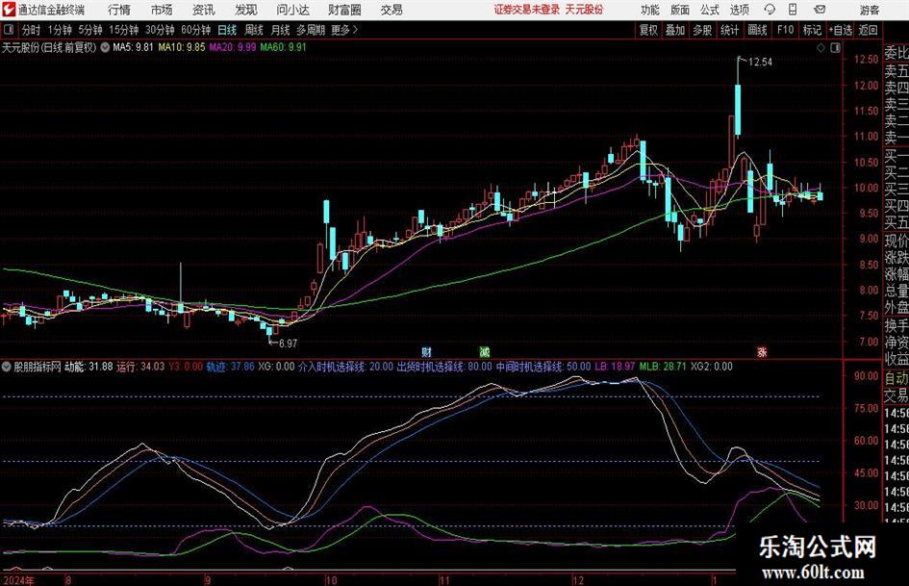Click the 涨 marker below the chart
Image resolution: width=909 pixels, height=586 pixels.
pyautogui.click(x=762, y=351)
